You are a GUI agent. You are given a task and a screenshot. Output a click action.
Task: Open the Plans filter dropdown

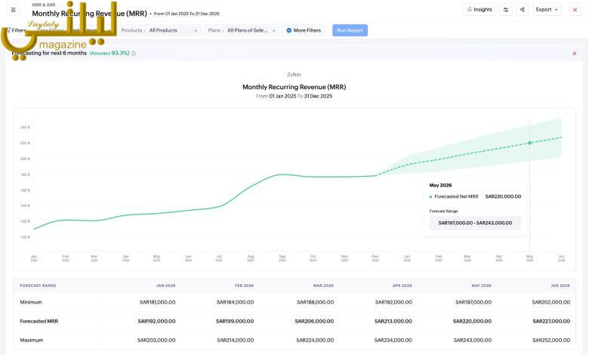(251, 30)
